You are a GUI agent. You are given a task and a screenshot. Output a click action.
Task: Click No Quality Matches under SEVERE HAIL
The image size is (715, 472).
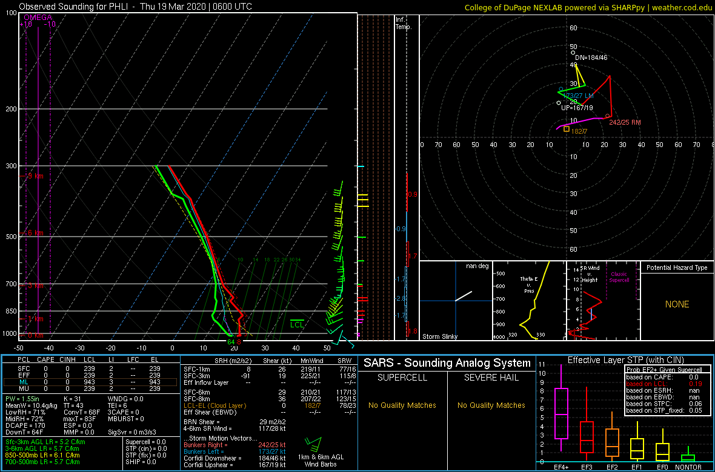pos(491,405)
